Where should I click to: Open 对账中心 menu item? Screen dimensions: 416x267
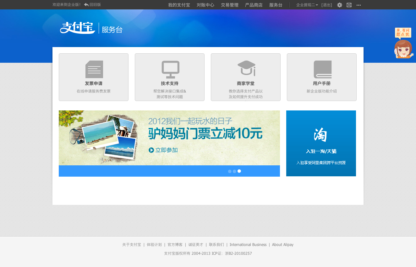[x=205, y=5]
